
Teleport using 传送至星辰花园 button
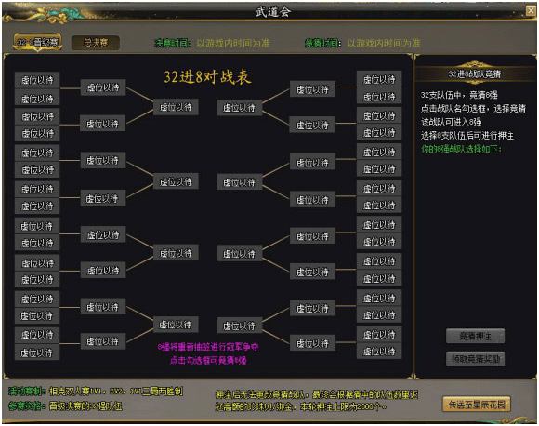477,405
